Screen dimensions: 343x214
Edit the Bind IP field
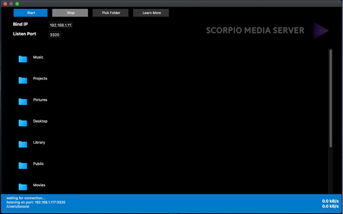coord(60,25)
